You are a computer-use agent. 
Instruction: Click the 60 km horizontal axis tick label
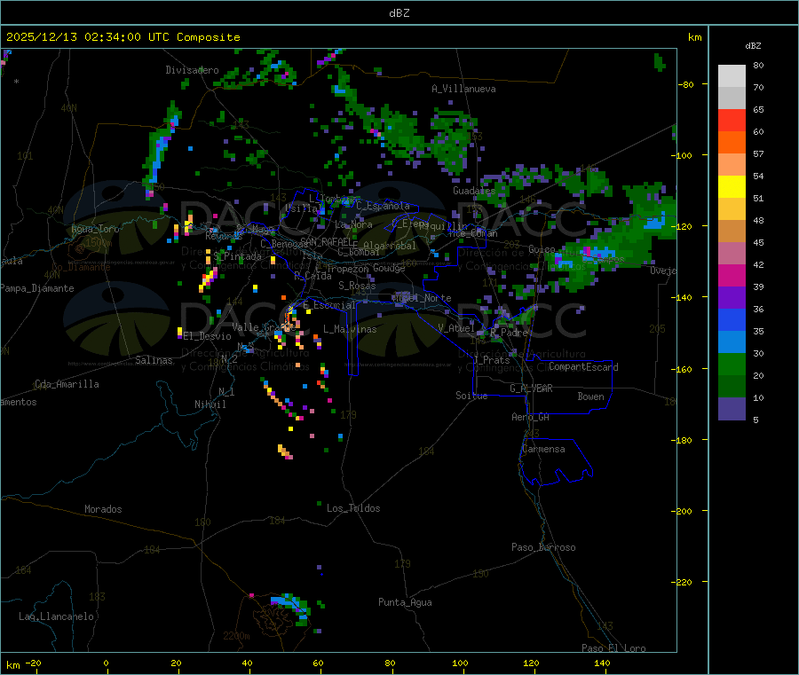pyautogui.click(x=318, y=663)
